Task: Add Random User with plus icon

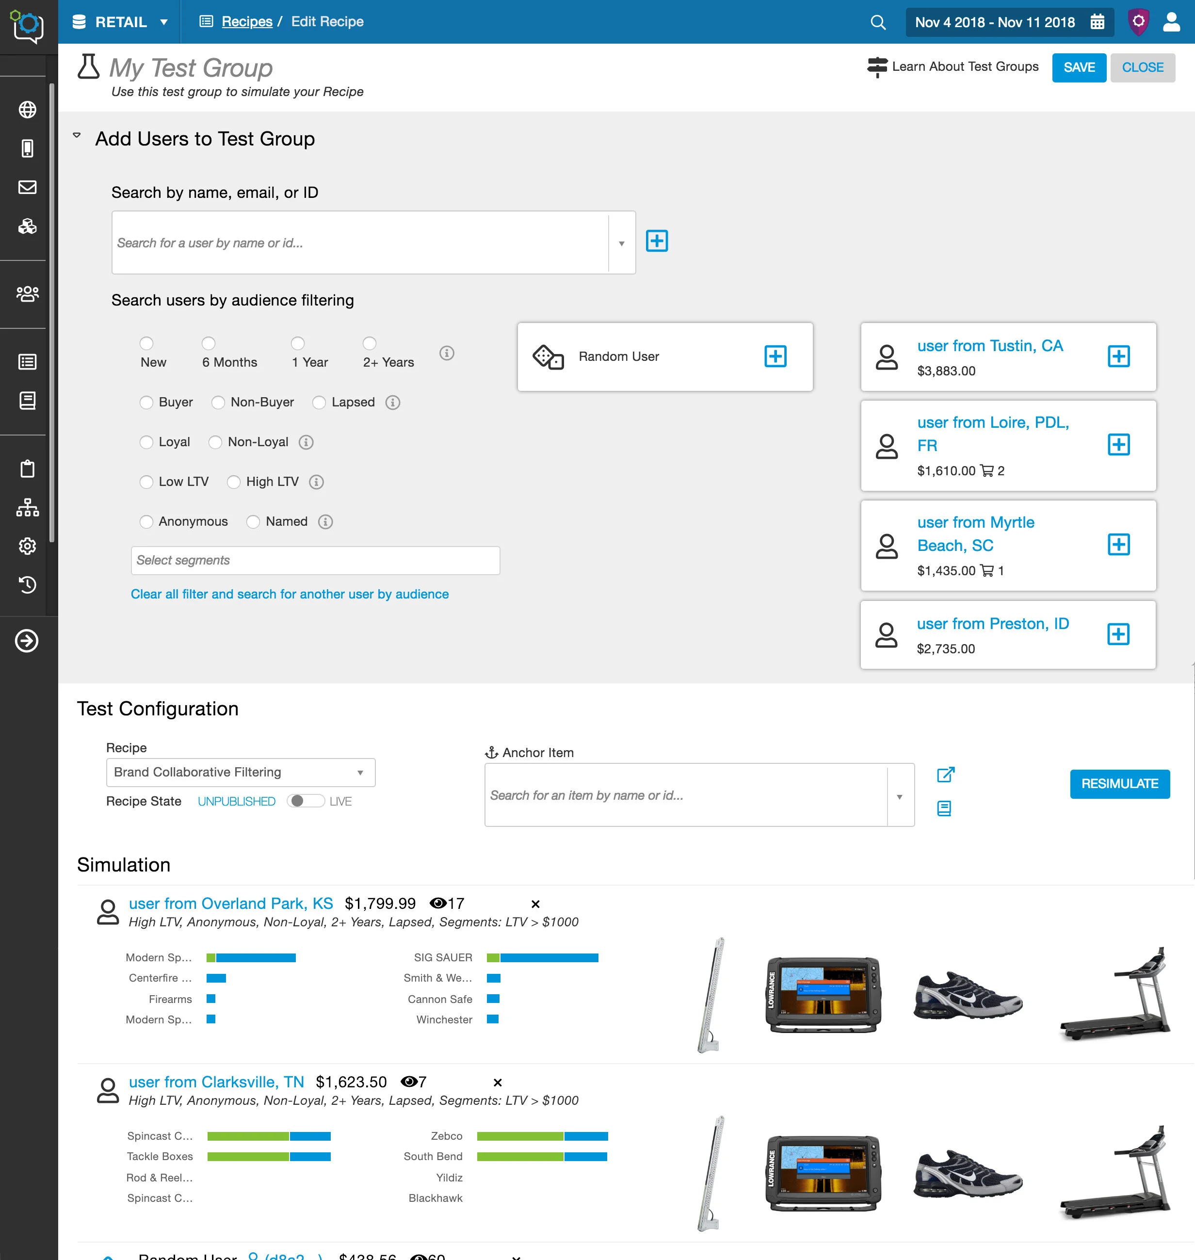Action: coord(775,356)
